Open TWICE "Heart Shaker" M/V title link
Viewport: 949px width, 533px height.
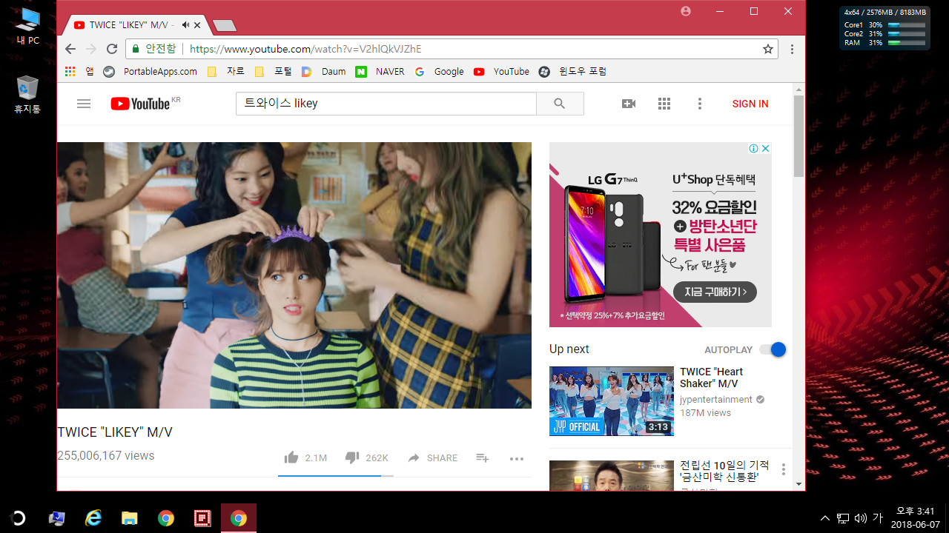pyautogui.click(x=711, y=378)
